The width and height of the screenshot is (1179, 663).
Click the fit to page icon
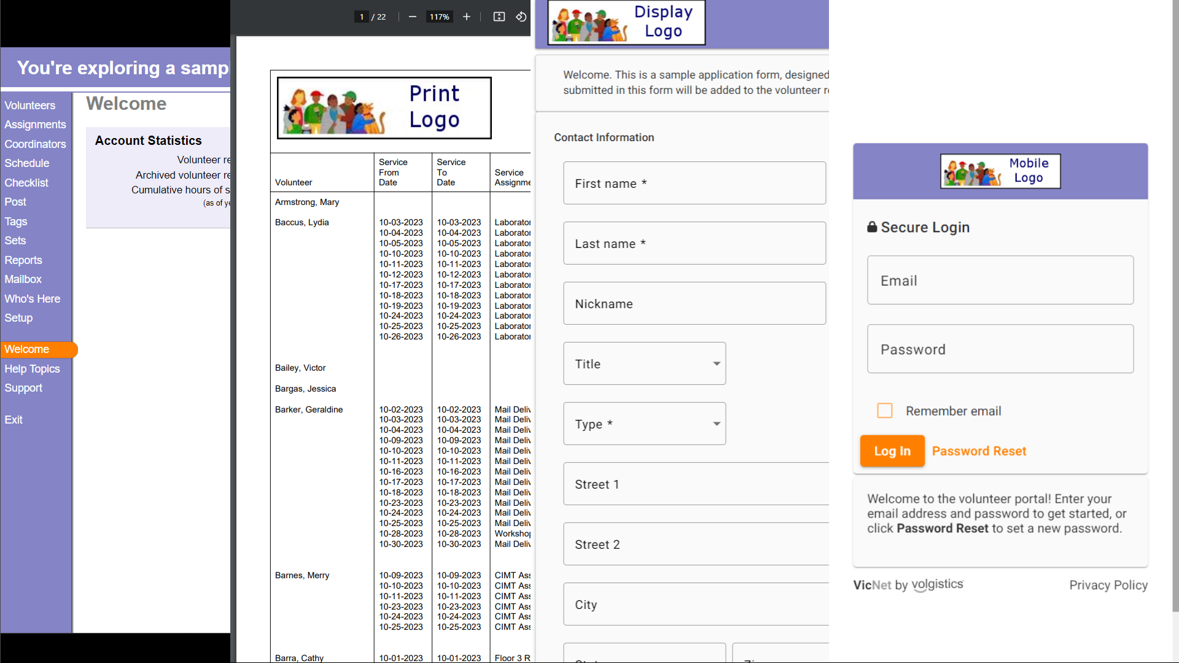click(x=499, y=17)
